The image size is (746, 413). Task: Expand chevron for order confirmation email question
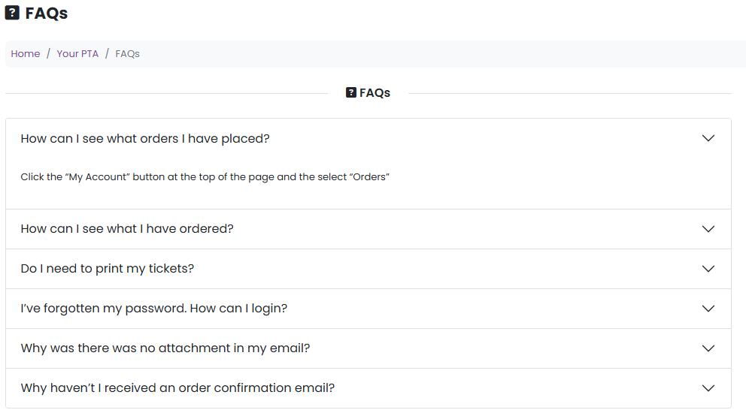(x=708, y=388)
